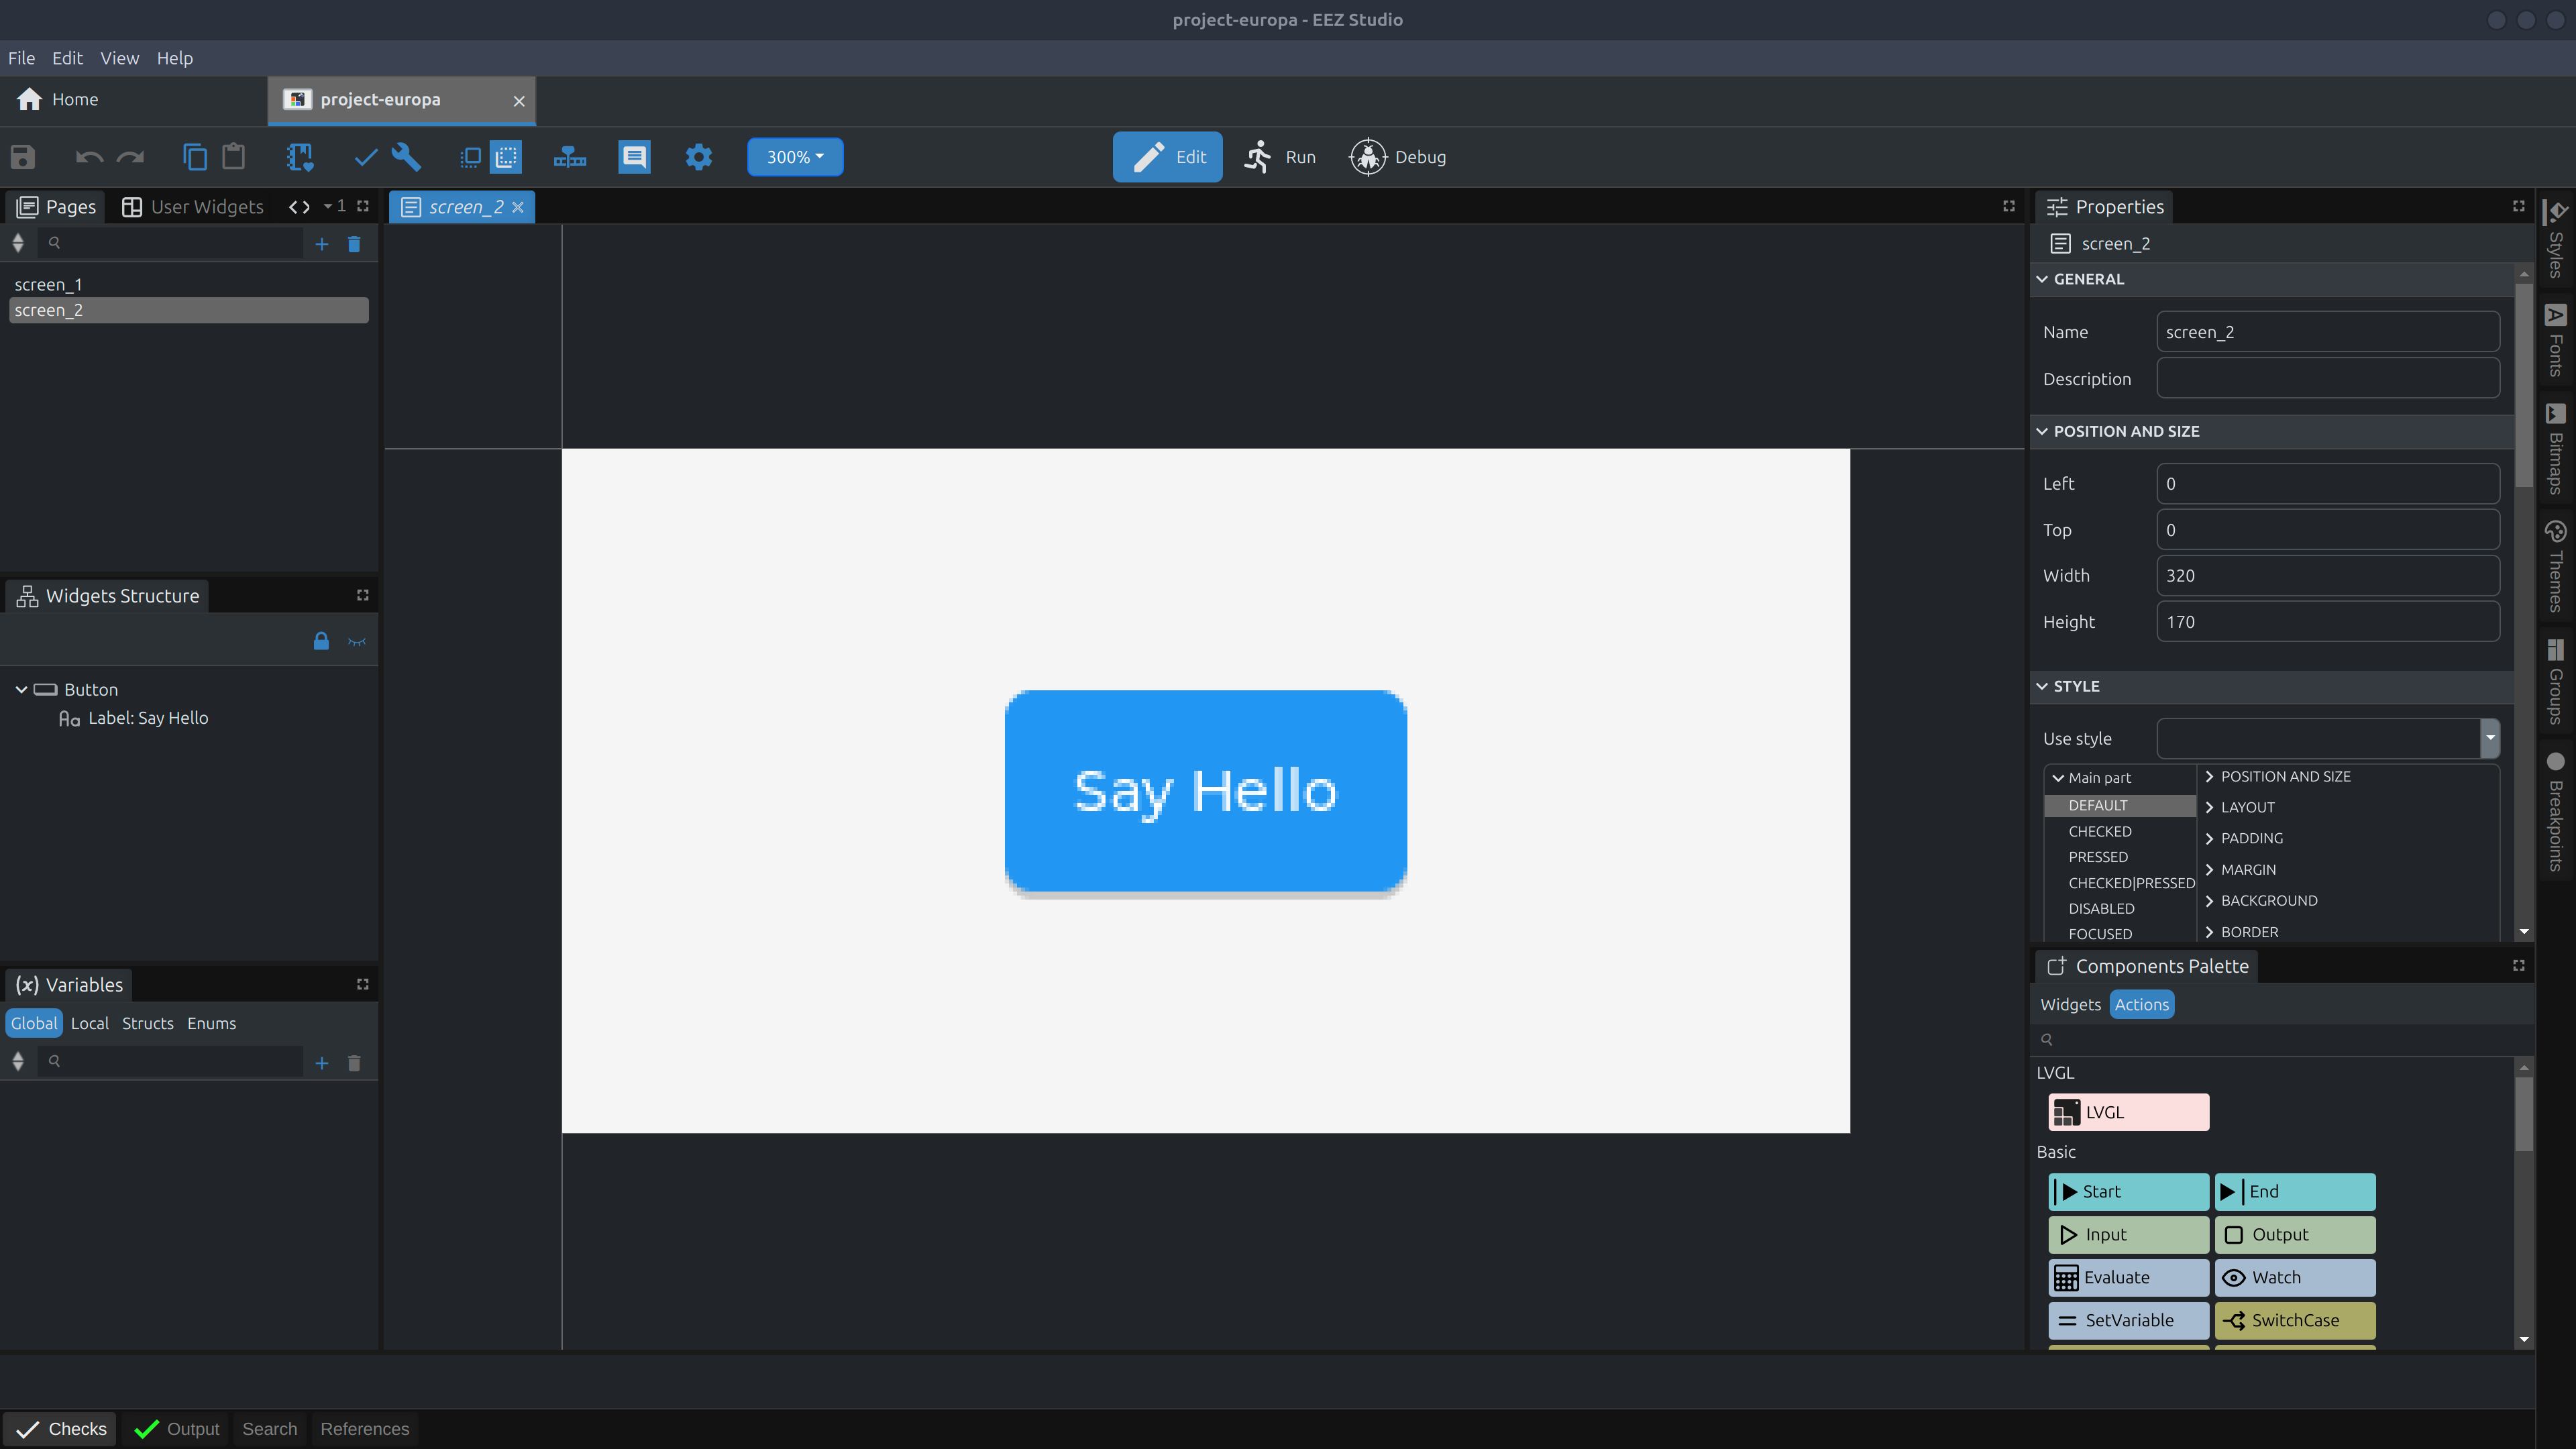Click the Debug button
The width and height of the screenshot is (2576, 1449).
pos(1398,157)
